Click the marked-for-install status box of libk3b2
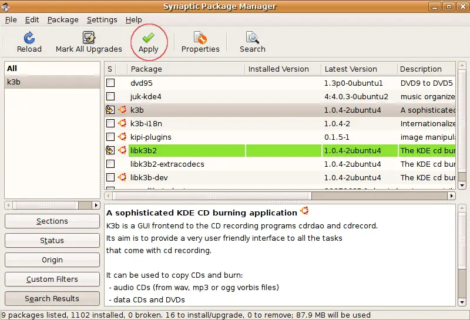This screenshot has width=470, height=320. click(110, 150)
